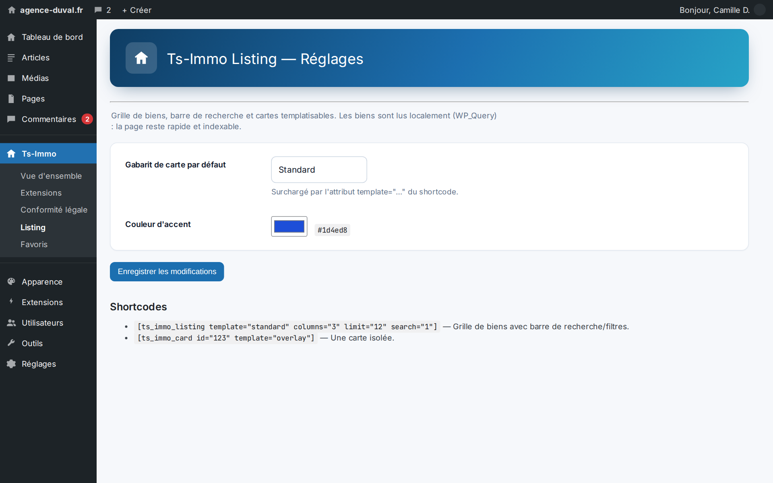Click the house icon in Ts-Immo Listing header
Viewport: 773px width, 483px height.
141,58
